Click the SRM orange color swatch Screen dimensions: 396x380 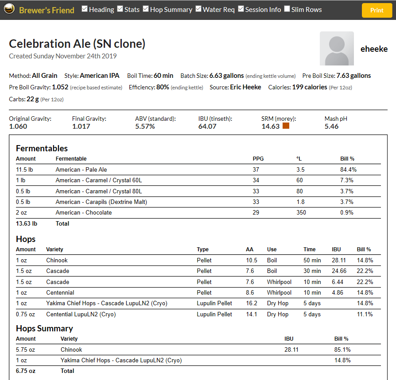coord(286,126)
